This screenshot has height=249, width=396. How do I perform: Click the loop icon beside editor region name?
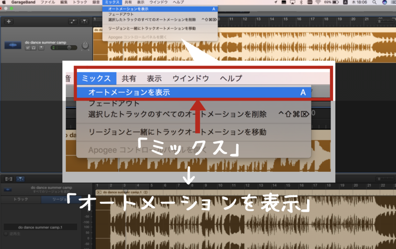point(146,193)
